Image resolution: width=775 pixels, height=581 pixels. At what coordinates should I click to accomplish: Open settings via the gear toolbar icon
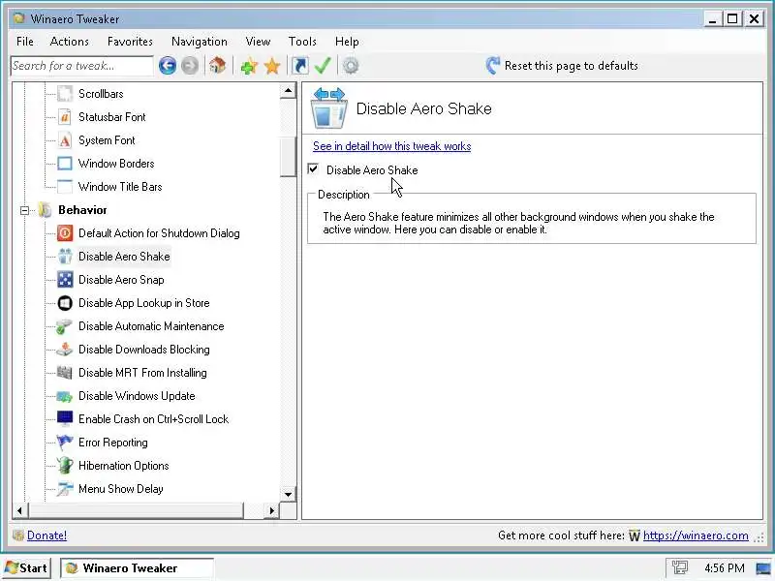pyautogui.click(x=351, y=66)
